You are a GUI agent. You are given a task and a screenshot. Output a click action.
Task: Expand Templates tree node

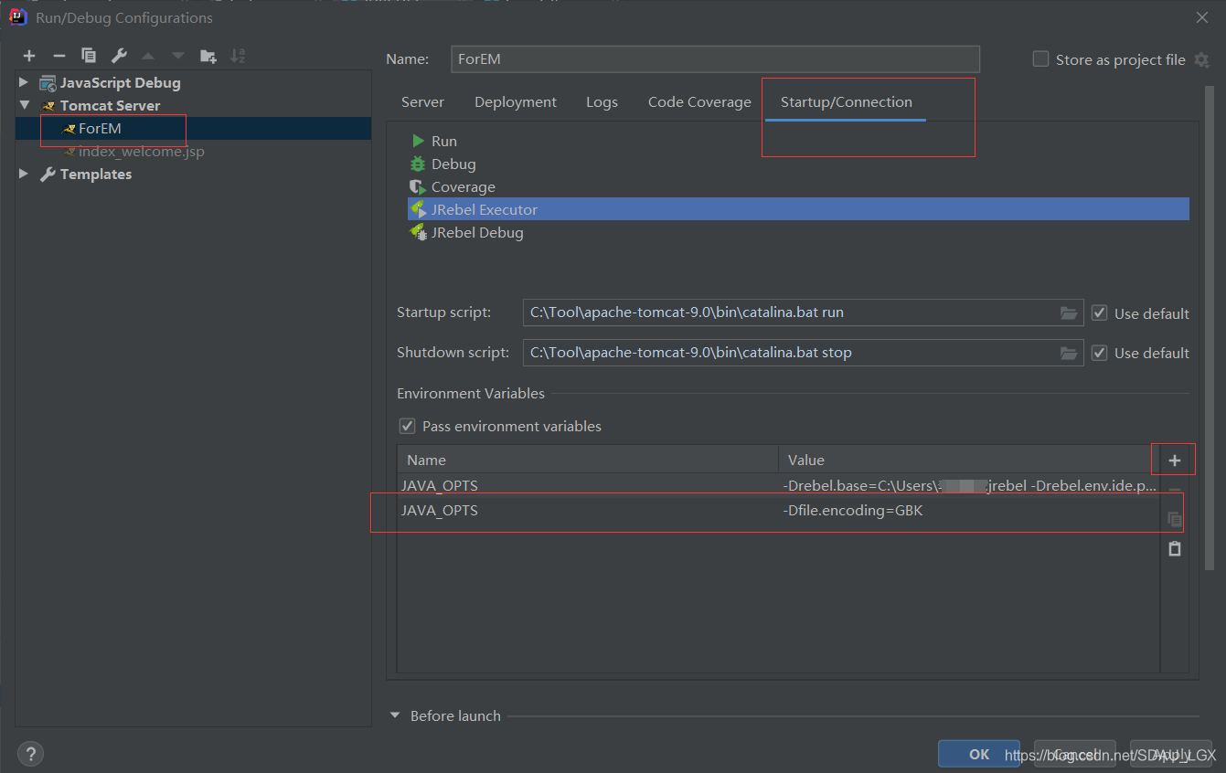coord(24,174)
